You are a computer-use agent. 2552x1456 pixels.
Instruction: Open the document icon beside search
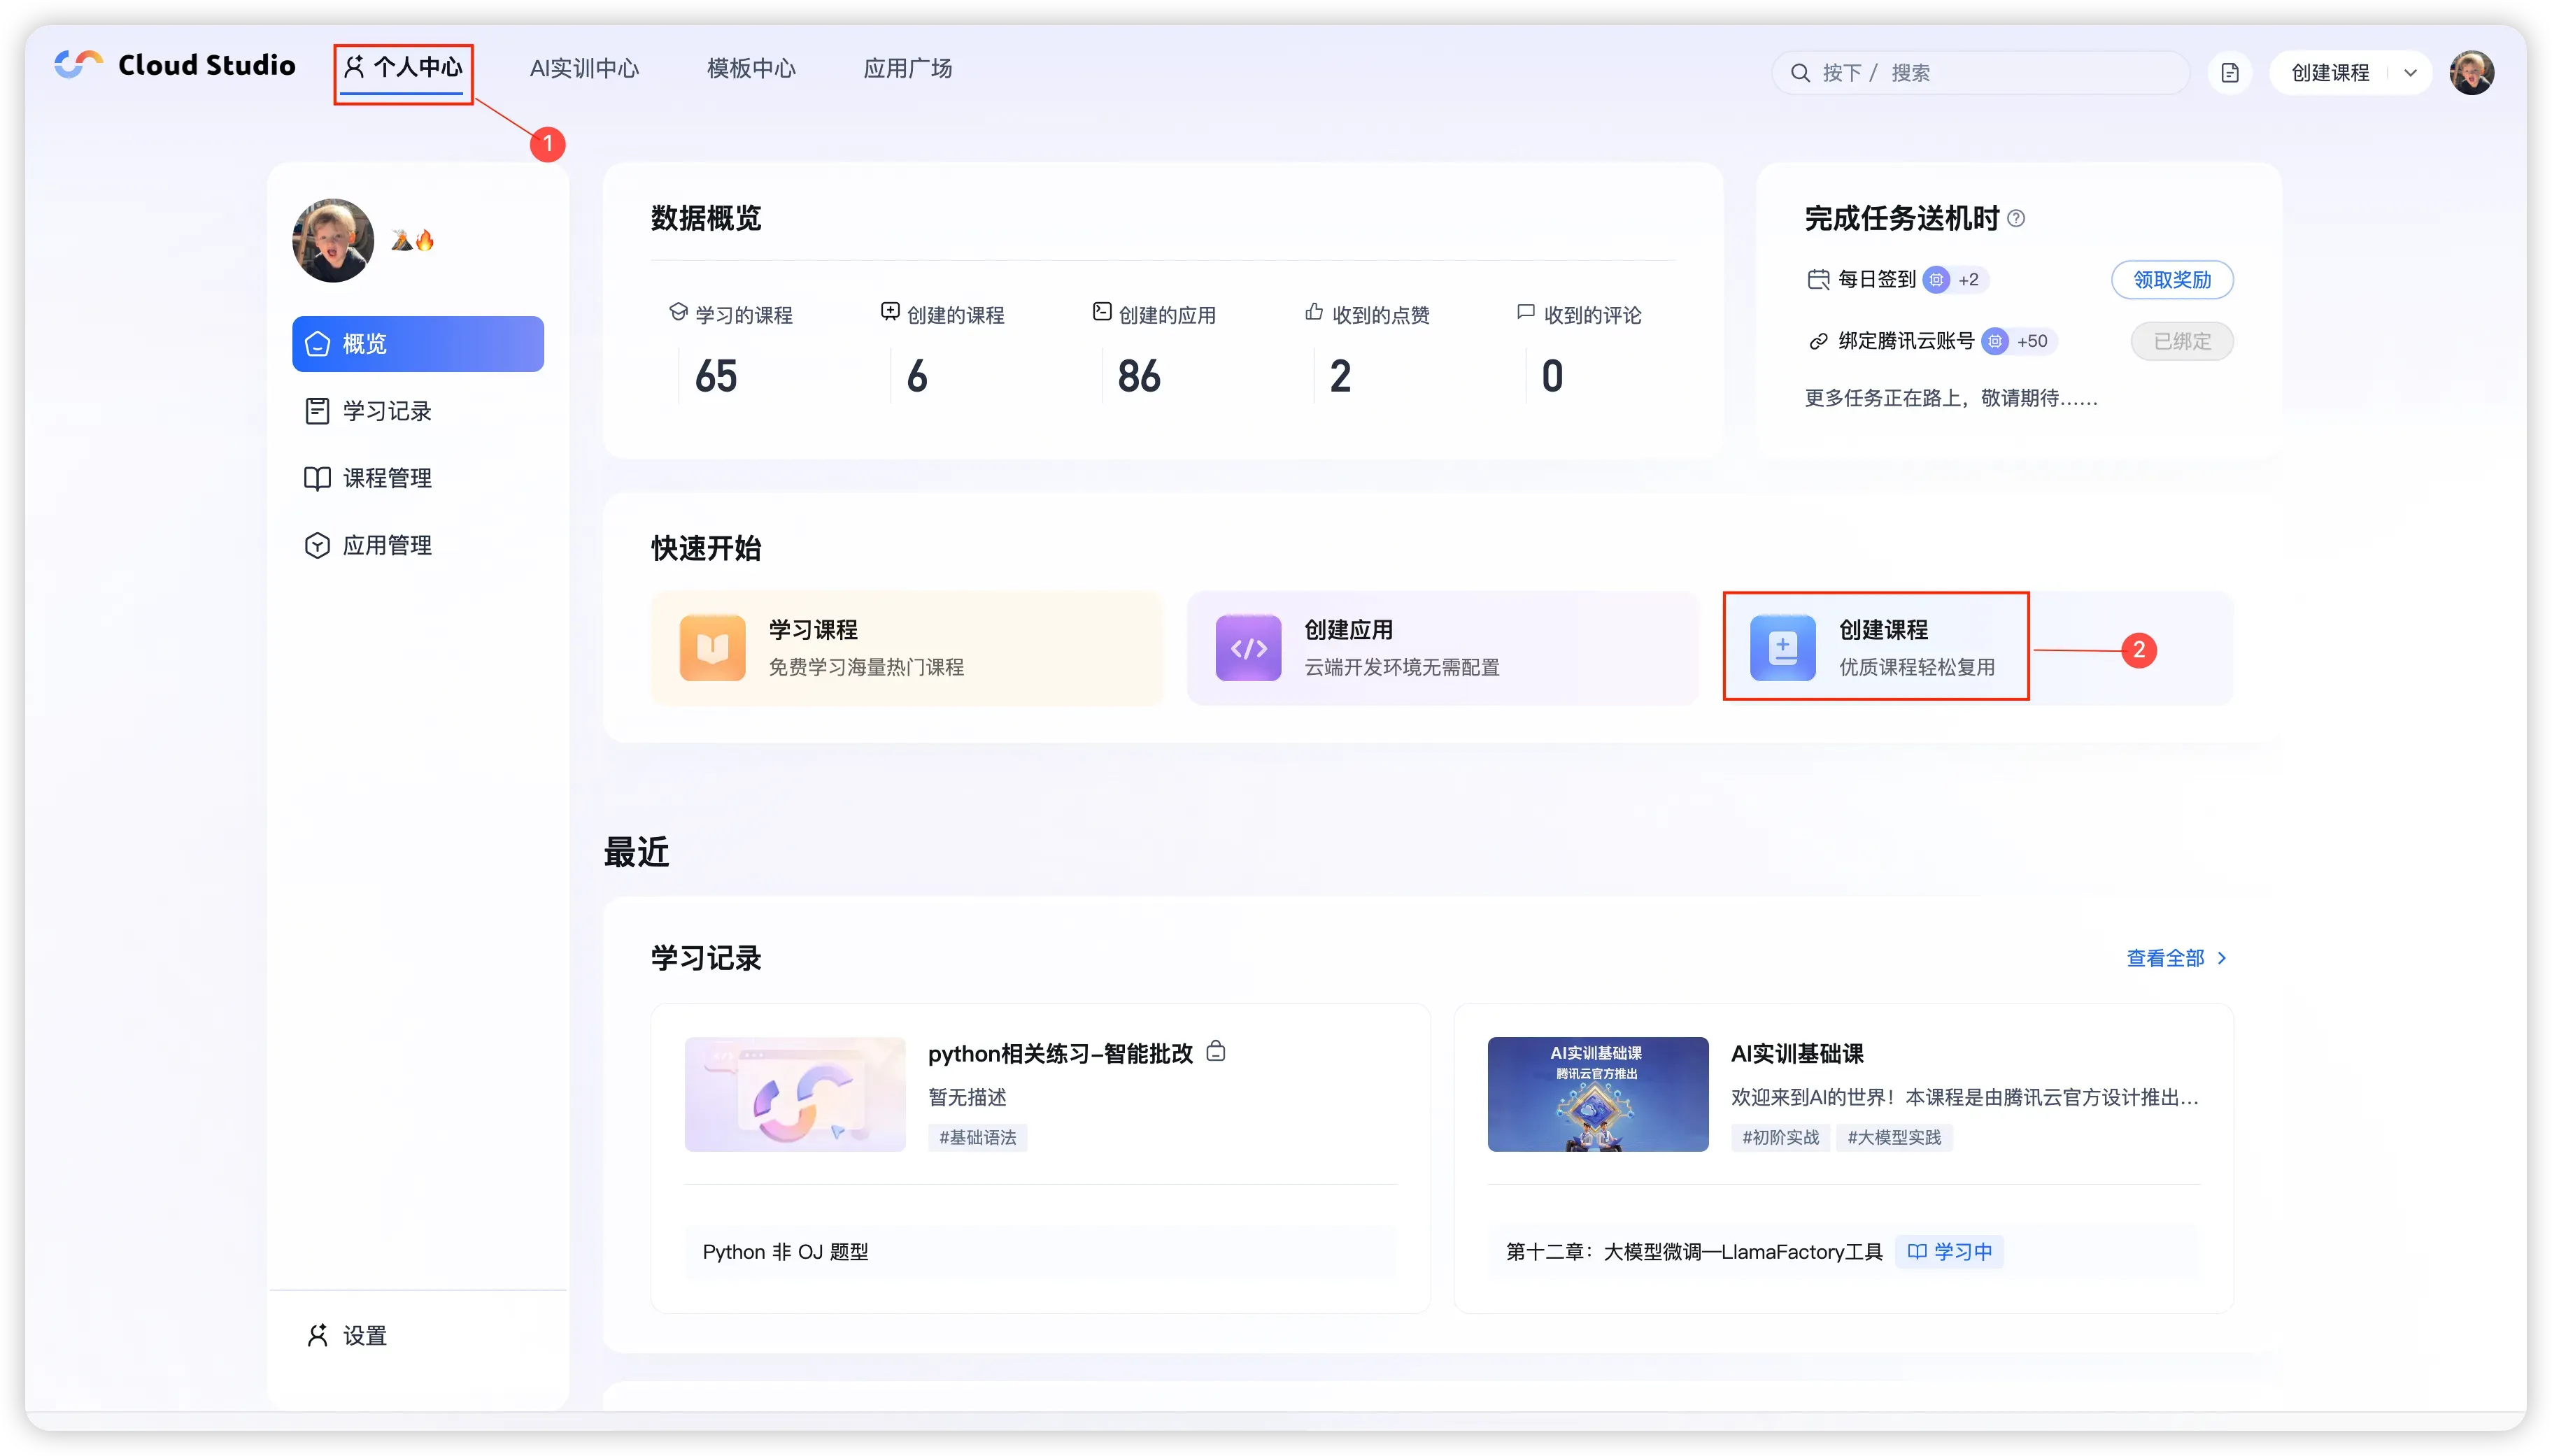click(x=2229, y=73)
